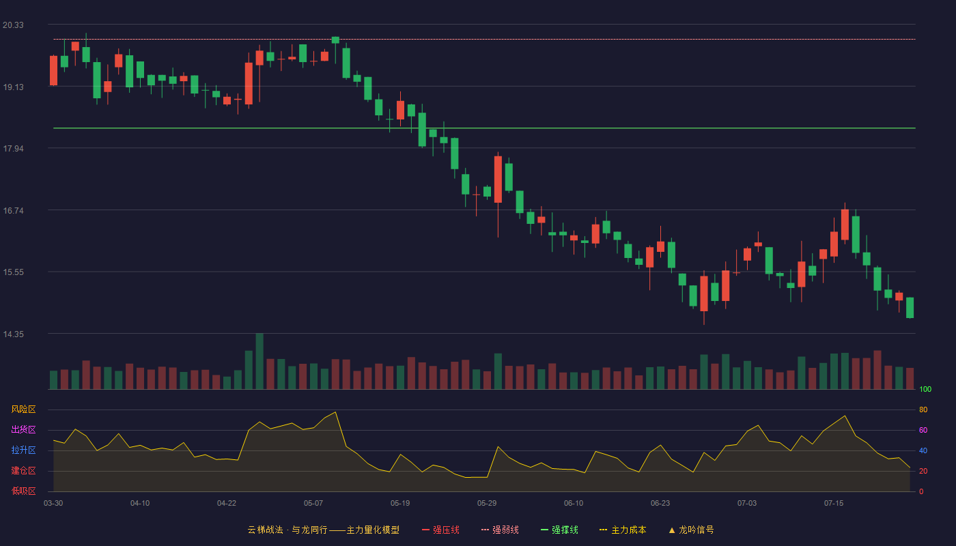Select the 低吸区 zone label
Image resolution: width=956 pixels, height=546 pixels.
coord(23,491)
